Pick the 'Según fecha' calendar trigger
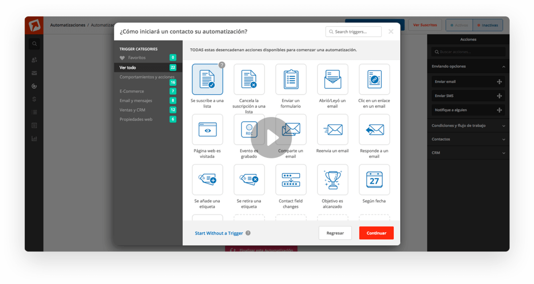The image size is (534, 284). pos(374,180)
